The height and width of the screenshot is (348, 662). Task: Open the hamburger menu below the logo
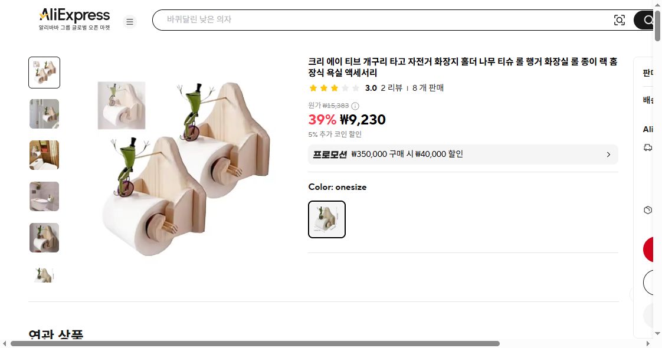point(130,21)
